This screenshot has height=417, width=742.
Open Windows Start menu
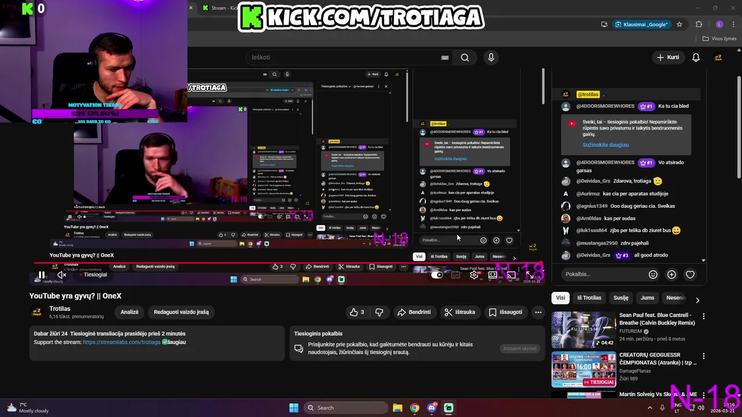point(294,408)
